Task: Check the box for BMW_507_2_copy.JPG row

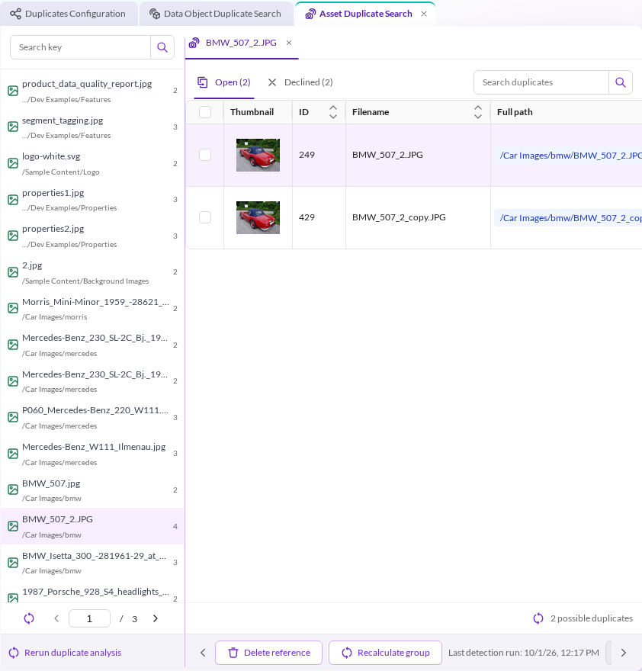Action: 205,217
